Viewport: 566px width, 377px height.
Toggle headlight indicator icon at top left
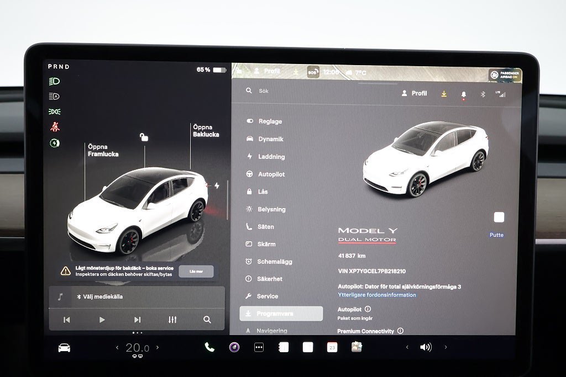coord(55,81)
